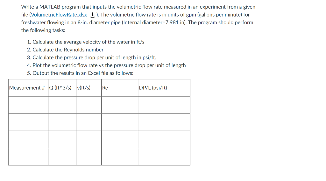Select the Q (ft^3/s) header cell
The width and height of the screenshot is (326, 181).
[62, 88]
